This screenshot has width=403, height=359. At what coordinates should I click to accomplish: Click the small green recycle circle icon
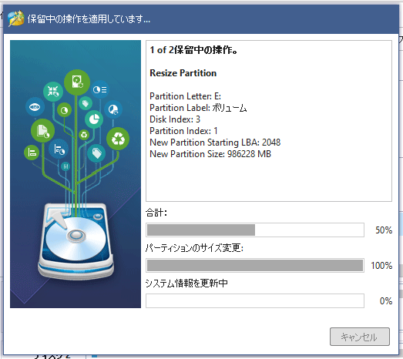(84, 135)
